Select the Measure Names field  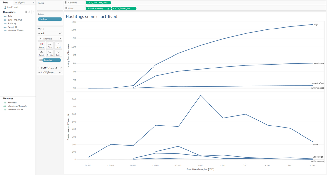pyautogui.click(x=16, y=30)
